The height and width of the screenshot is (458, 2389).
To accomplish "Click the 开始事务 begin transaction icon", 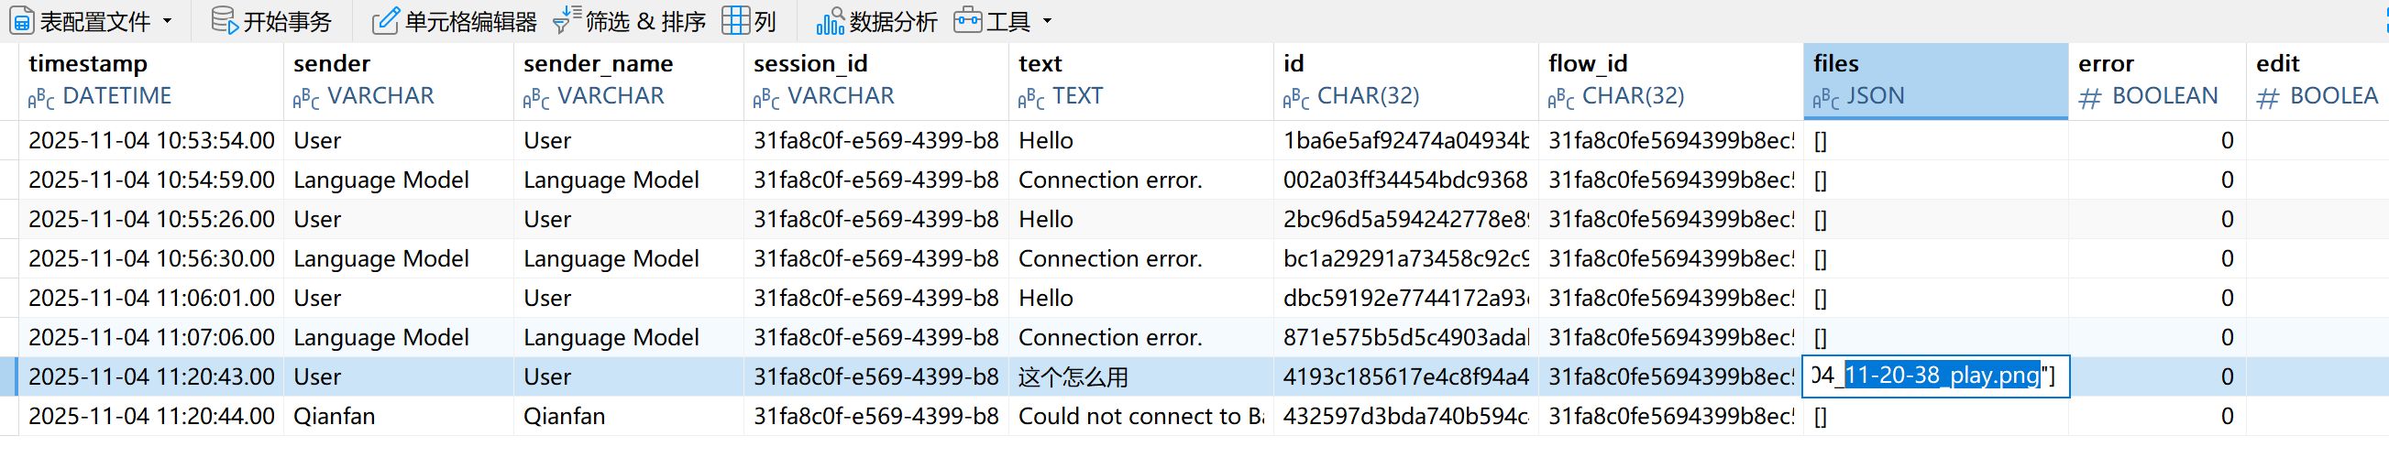I will tap(225, 20).
